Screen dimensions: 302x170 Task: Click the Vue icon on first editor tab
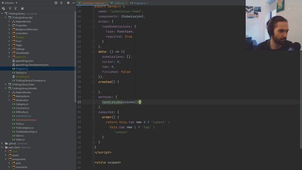click(x=79, y=3)
